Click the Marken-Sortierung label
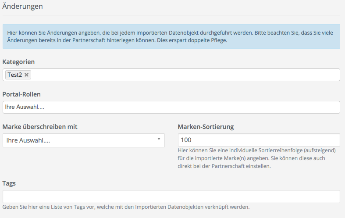This screenshot has height=218, width=345. [x=206, y=127]
